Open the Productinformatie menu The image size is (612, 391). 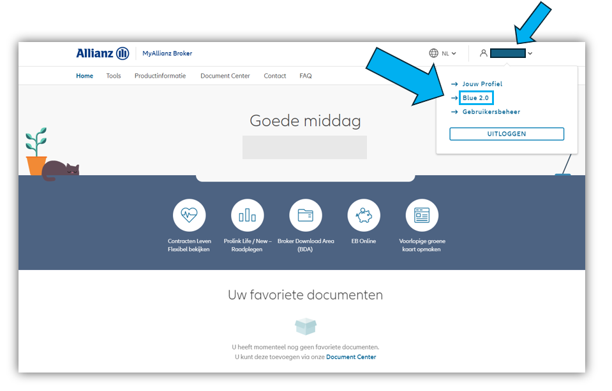(x=160, y=76)
